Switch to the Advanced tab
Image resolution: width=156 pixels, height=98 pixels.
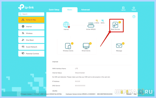(85, 10)
